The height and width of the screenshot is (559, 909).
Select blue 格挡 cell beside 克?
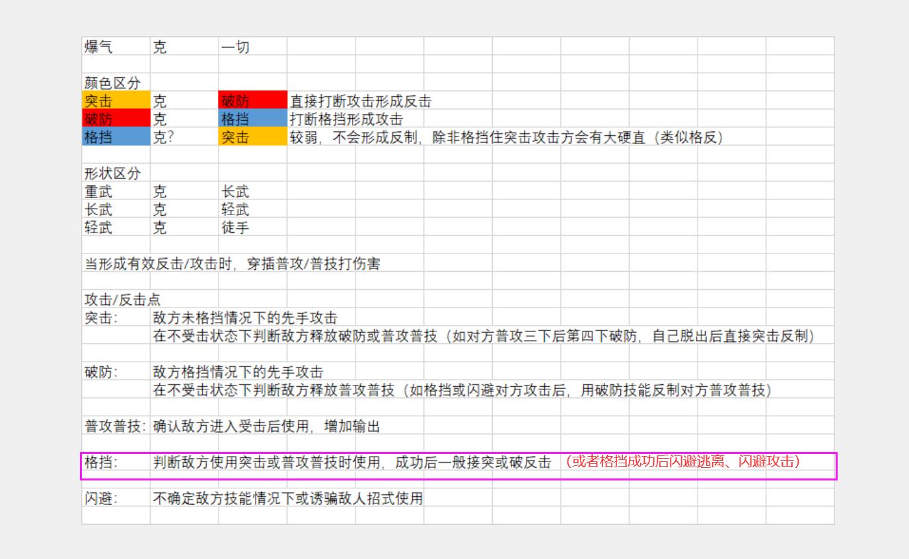(x=116, y=137)
